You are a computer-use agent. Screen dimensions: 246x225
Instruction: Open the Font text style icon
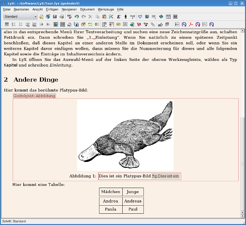click(133, 17)
